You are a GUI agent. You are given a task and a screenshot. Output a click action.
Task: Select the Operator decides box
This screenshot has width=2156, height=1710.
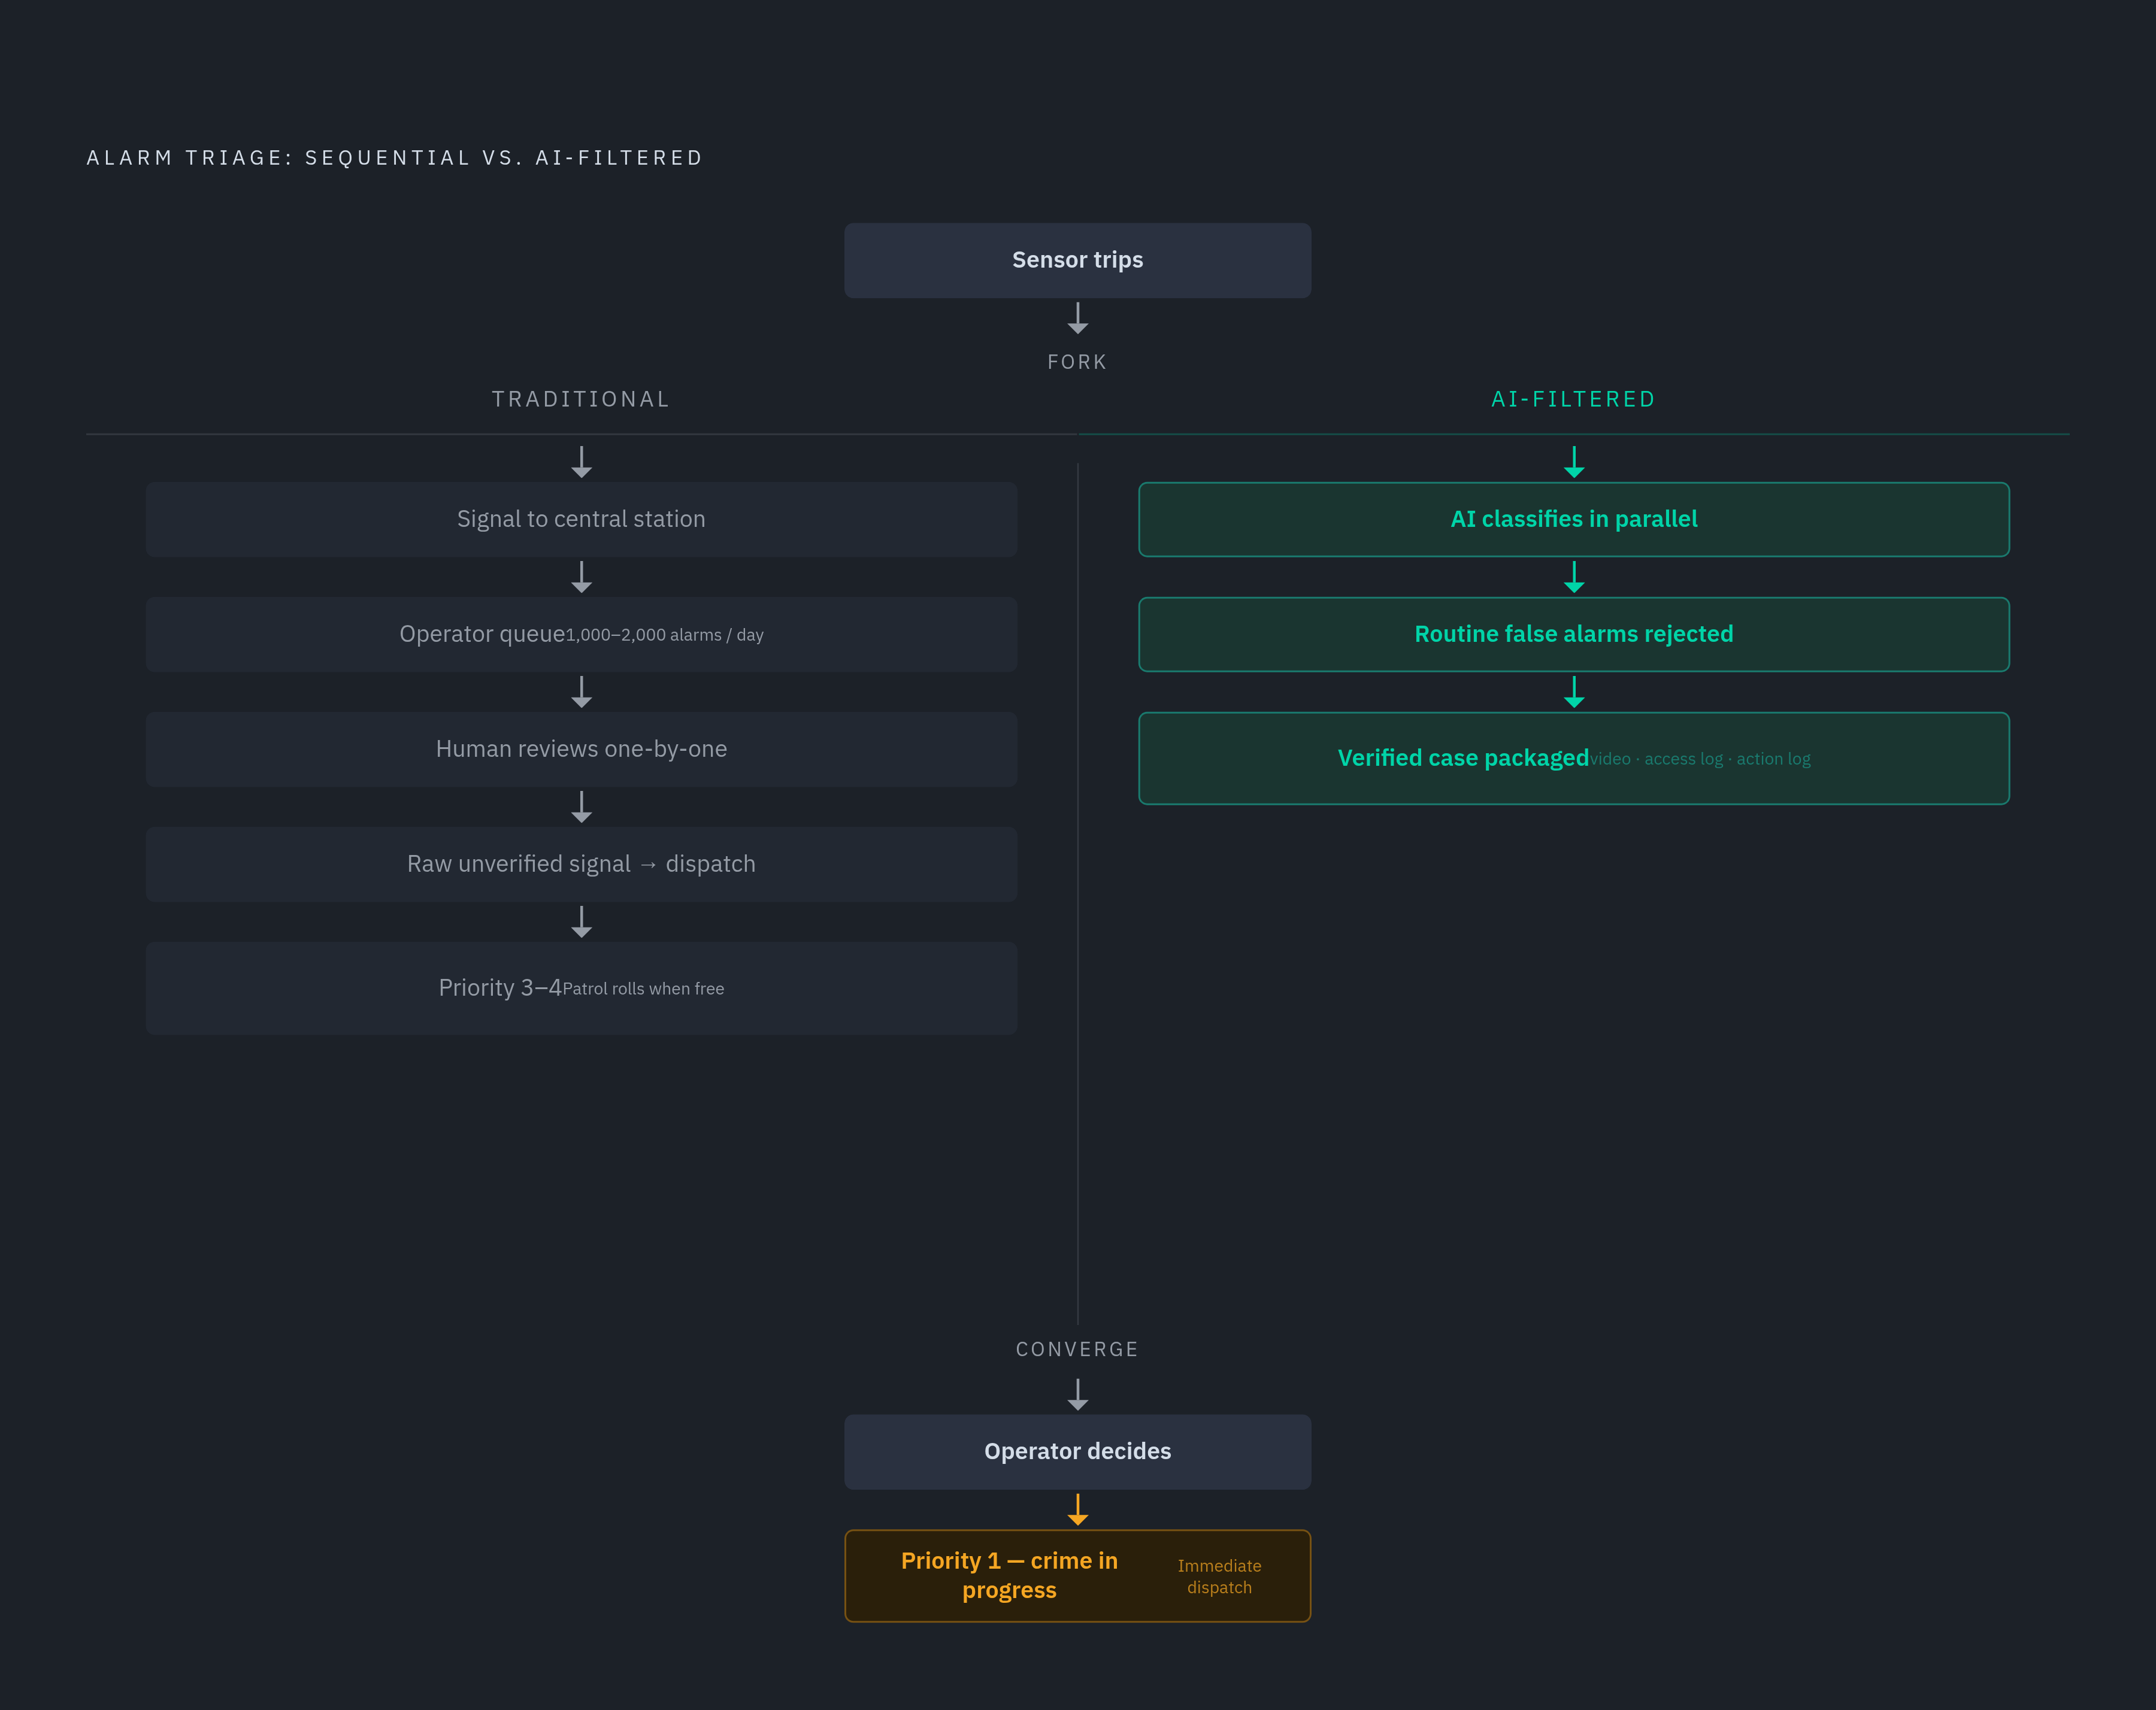pos(1077,1451)
